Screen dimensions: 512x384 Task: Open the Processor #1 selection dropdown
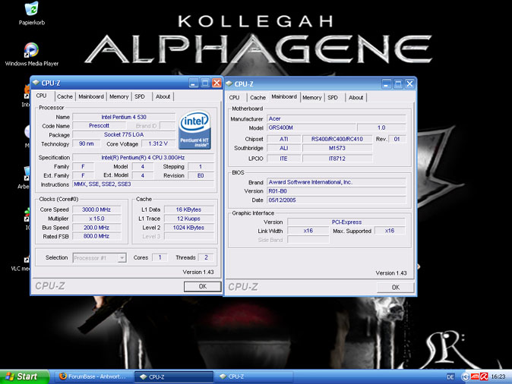tap(122, 258)
